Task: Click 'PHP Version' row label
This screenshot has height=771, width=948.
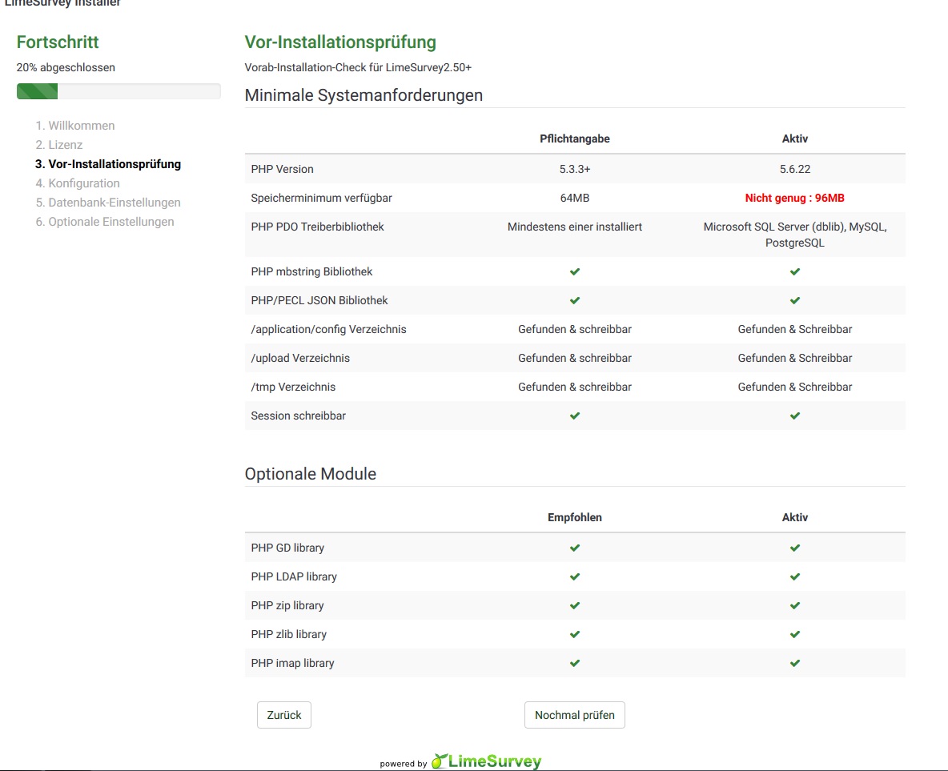Action: (x=283, y=169)
